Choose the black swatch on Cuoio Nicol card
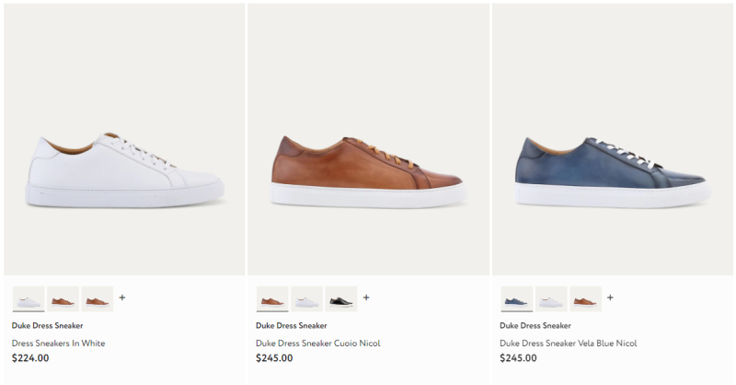Screen dimensions: 736x385 [x=340, y=298]
